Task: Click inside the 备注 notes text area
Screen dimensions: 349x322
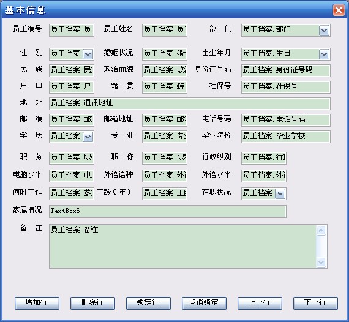Action: click(183, 246)
